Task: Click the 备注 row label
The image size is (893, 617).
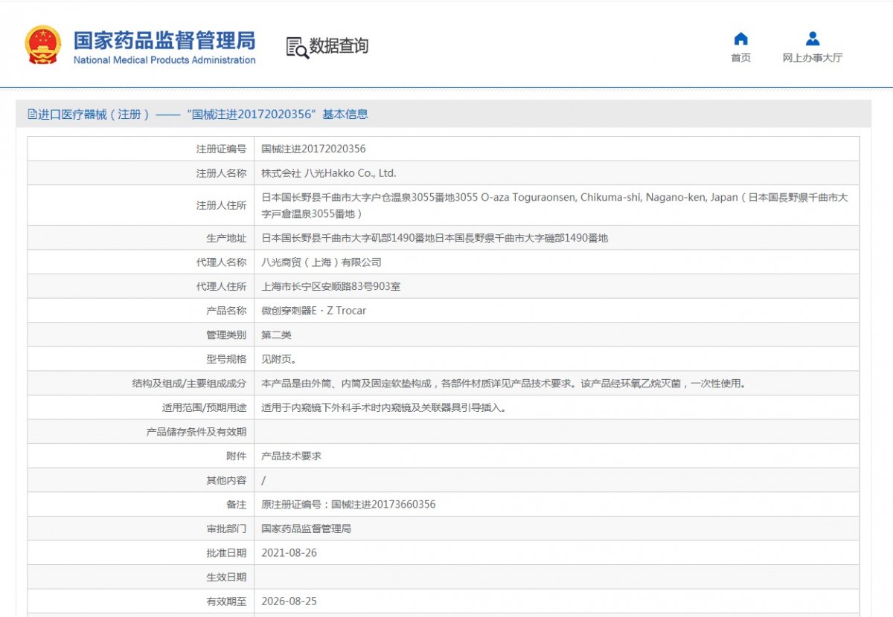Action: (x=237, y=504)
